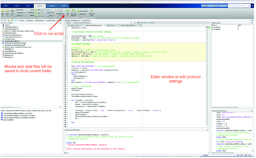Viewport: 256px width, 158px height.
Task: Click the Run Section button
Action: (x=83, y=11)
